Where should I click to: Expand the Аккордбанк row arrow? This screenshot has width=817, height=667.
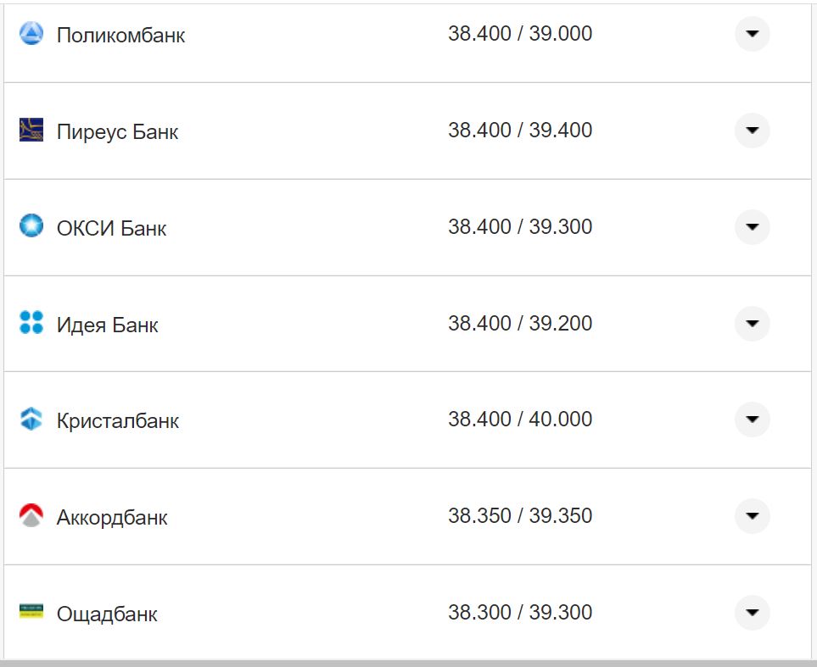tap(752, 516)
